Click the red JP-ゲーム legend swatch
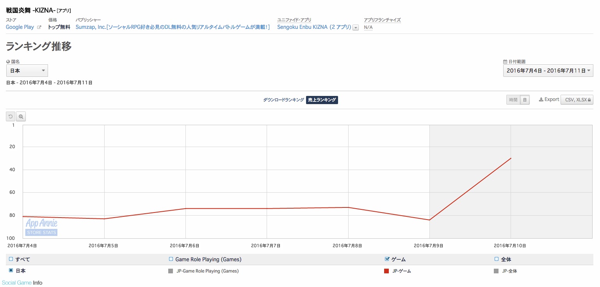 click(386, 271)
